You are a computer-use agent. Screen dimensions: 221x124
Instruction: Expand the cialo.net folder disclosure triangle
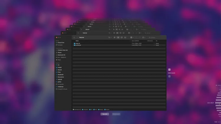point(73,43)
